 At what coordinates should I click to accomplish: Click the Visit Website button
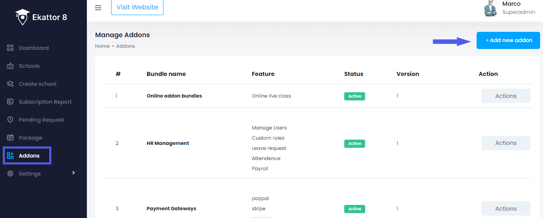(x=137, y=7)
